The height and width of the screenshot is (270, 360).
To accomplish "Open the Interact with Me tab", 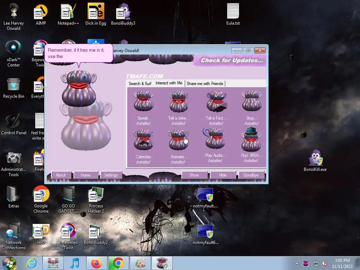I will [x=169, y=83].
